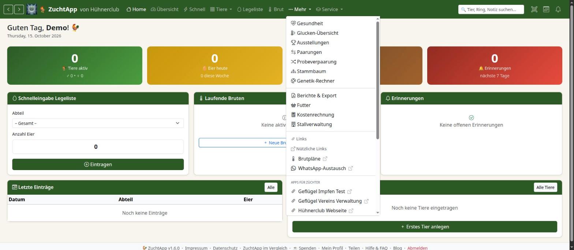This screenshot has width=574, height=250.
Task: Open Geflügel Vereins Verwaltung link
Action: [331, 201]
